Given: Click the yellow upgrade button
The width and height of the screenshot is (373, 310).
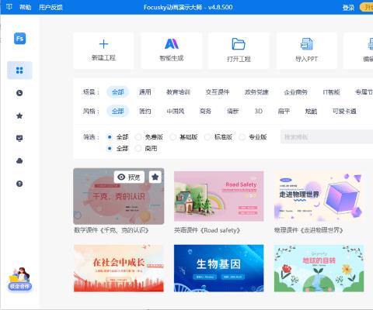Looking at the screenshot, I should 366,7.
